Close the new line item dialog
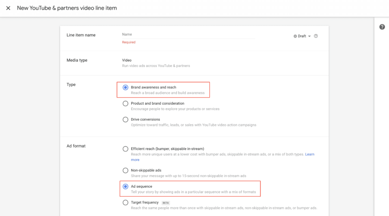This screenshot has width=389, height=216. 8,8
